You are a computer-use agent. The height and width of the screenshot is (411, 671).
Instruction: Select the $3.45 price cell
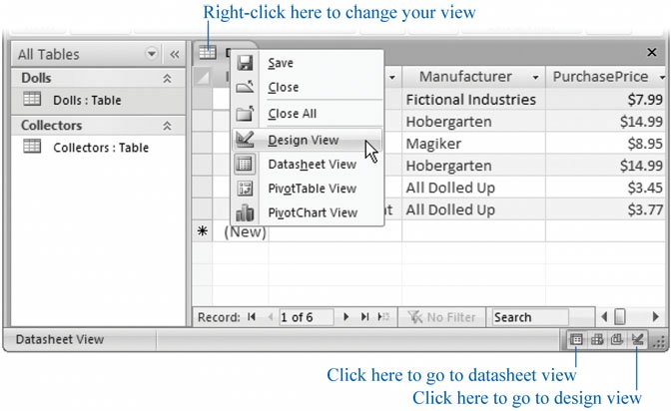(x=606, y=188)
